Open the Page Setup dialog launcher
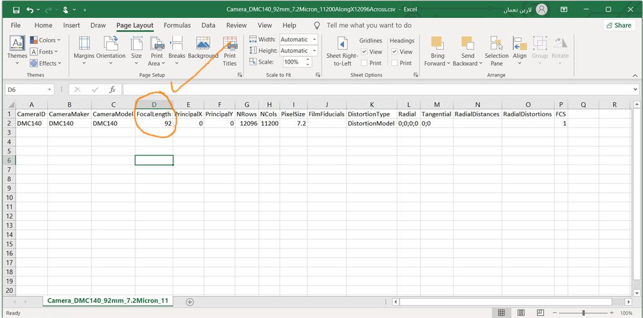The width and height of the screenshot is (643, 318). point(240,75)
